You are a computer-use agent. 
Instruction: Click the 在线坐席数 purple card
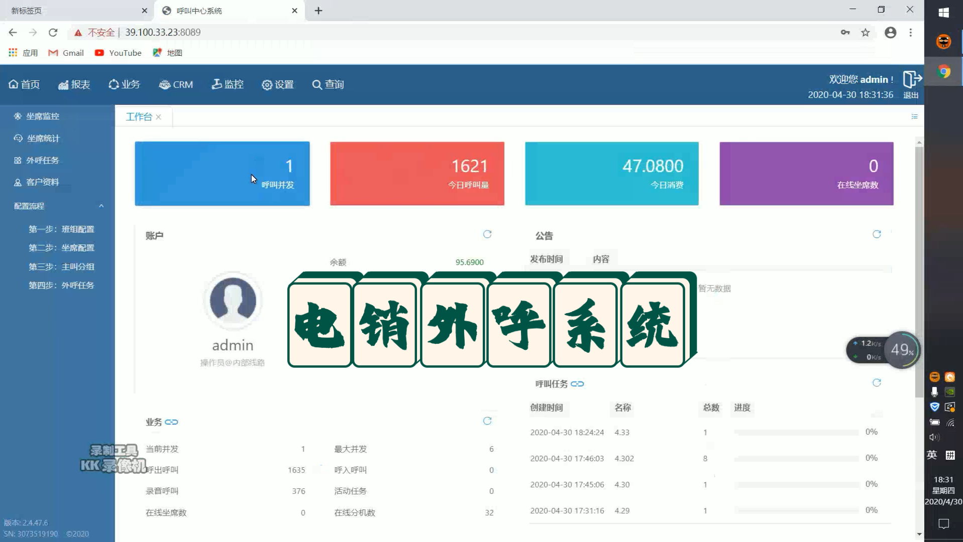tap(806, 174)
